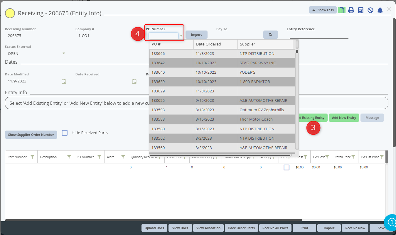Screen dimensions: 396x235
Task: Collapse details with Show Less
Action: [x=323, y=10]
